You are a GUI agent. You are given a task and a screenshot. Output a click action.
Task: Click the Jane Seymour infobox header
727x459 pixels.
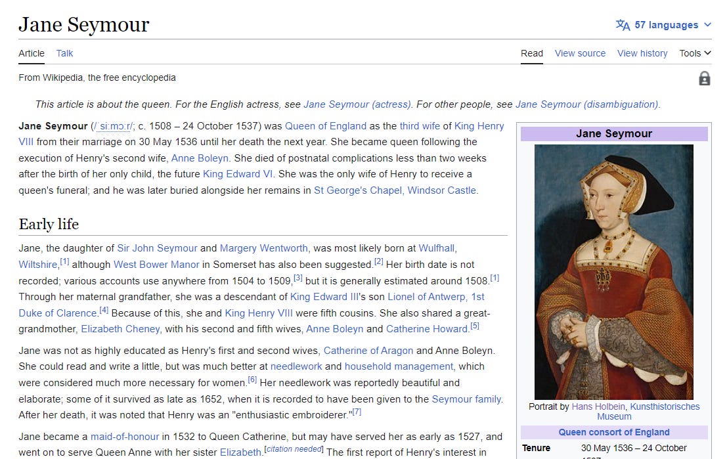[x=614, y=133]
